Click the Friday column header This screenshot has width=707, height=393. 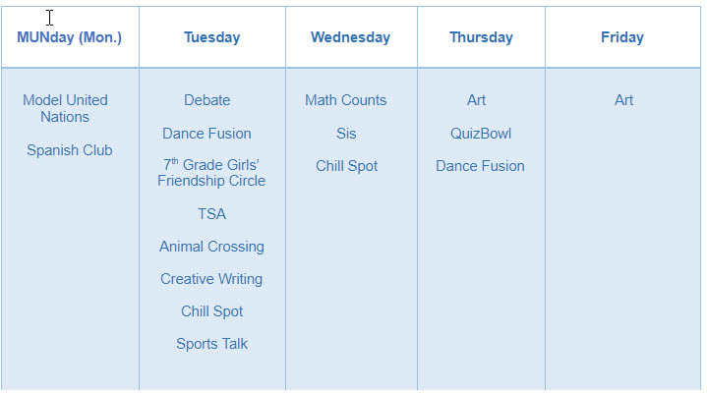point(622,37)
